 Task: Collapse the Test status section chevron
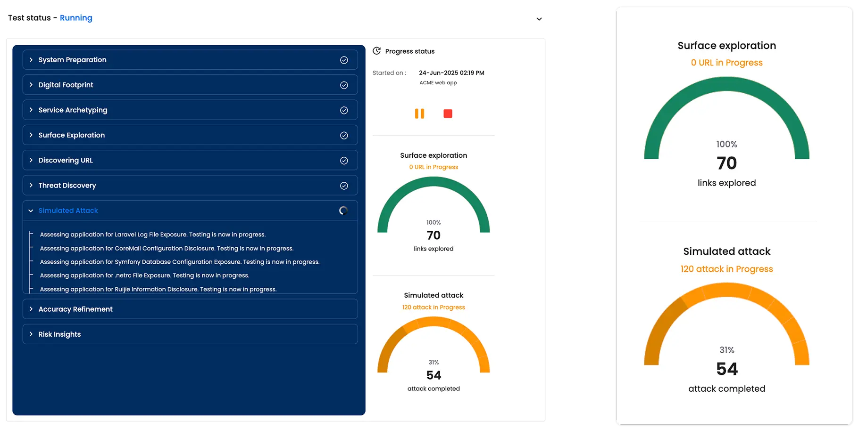539,19
